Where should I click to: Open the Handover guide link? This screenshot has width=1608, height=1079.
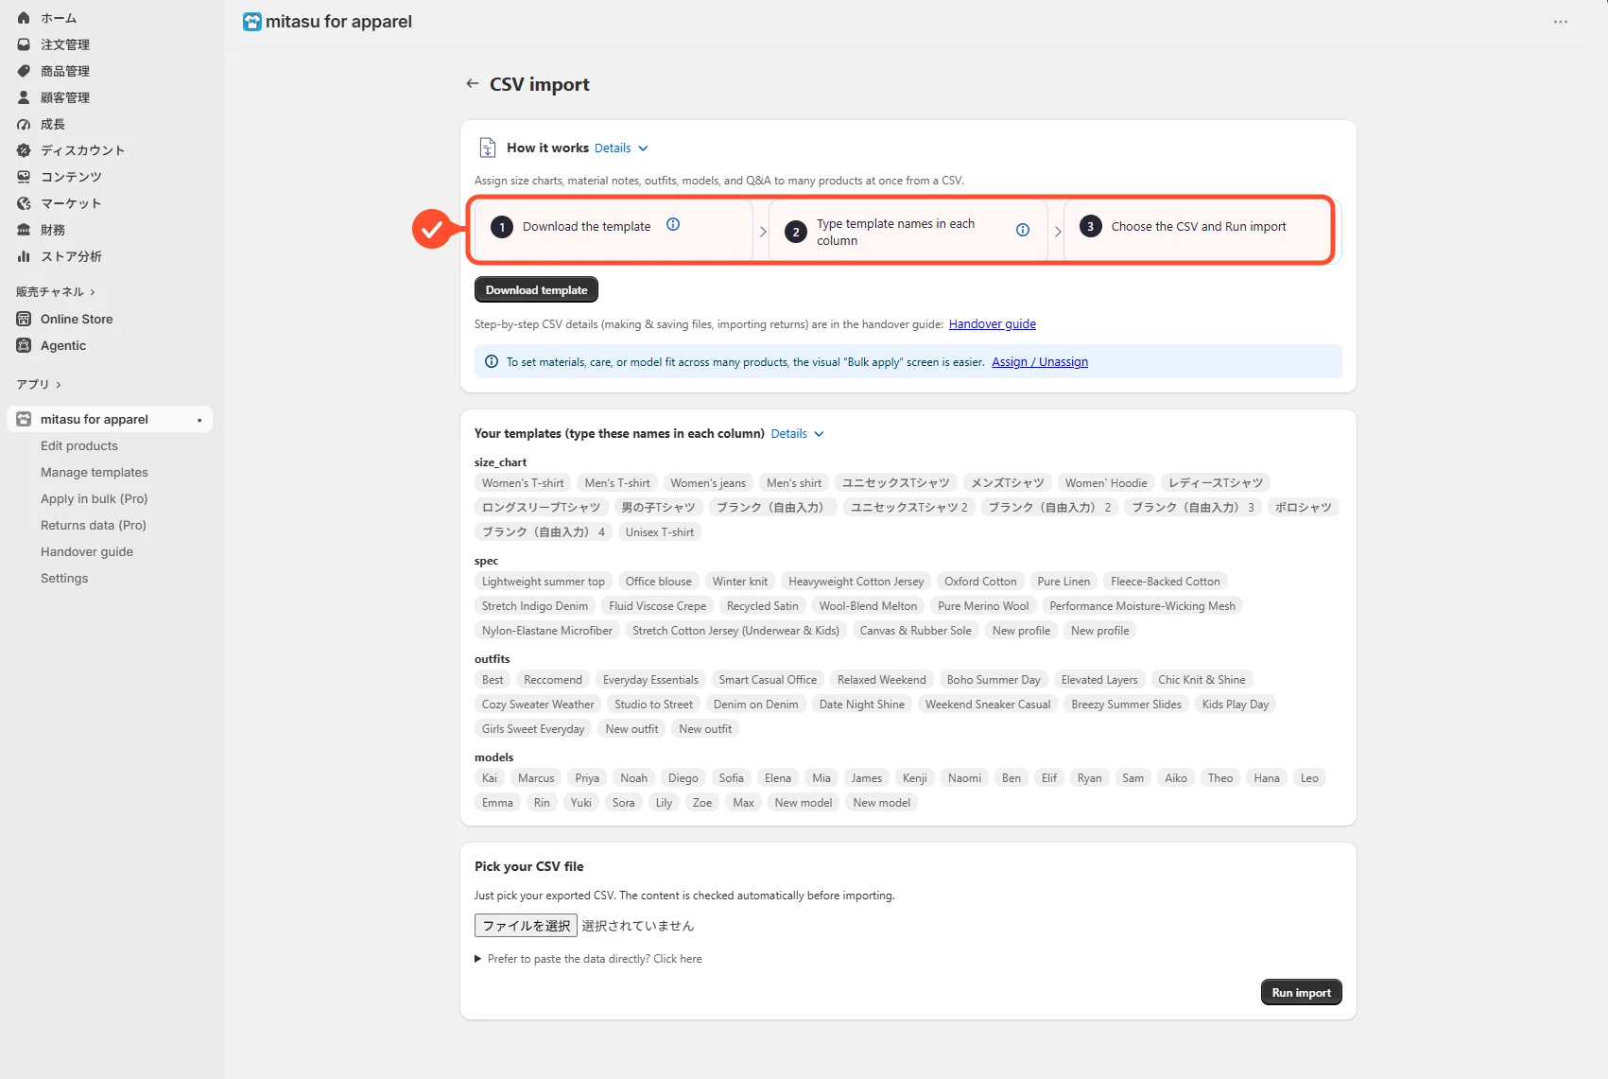pyautogui.click(x=993, y=324)
